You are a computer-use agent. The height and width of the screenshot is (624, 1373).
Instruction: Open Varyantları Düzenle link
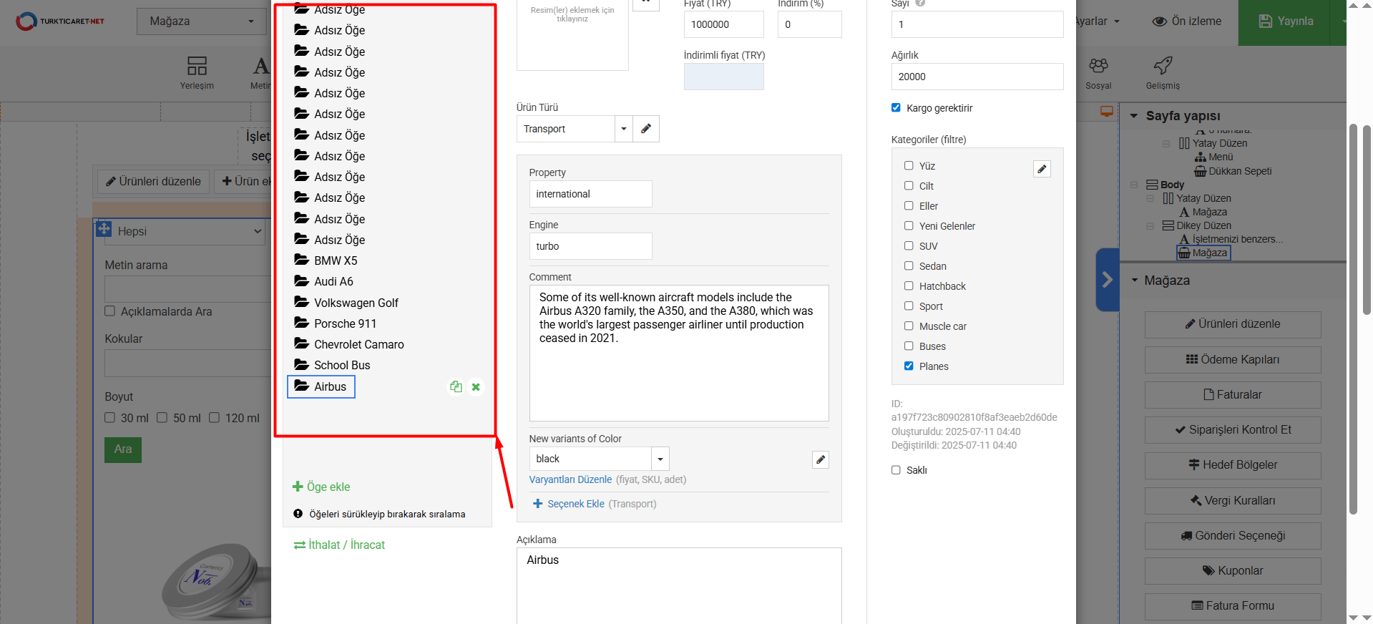pyautogui.click(x=570, y=479)
